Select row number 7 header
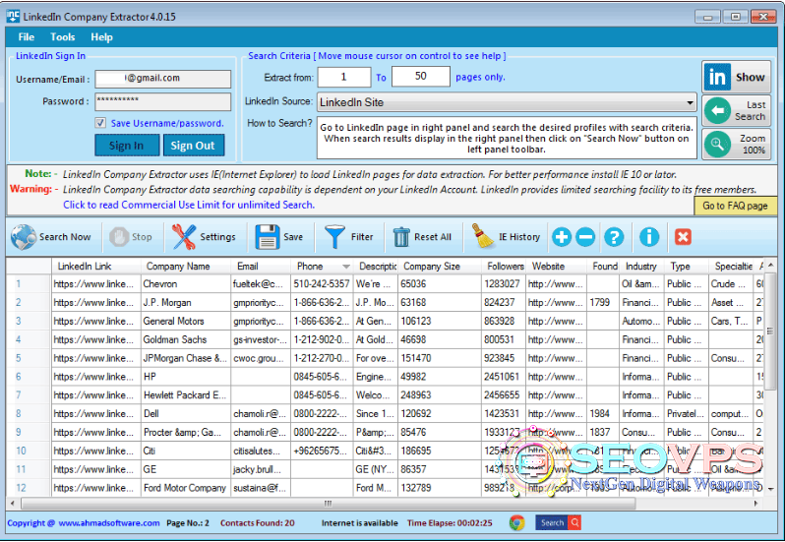This screenshot has height=542, width=785. (x=30, y=395)
